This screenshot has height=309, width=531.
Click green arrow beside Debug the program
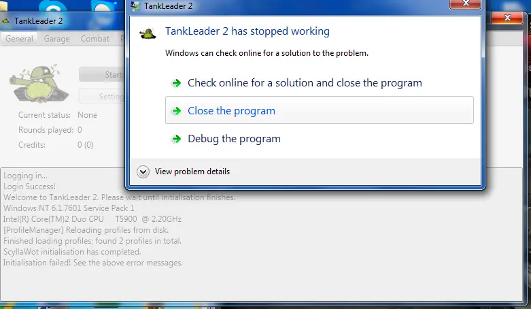(177, 139)
